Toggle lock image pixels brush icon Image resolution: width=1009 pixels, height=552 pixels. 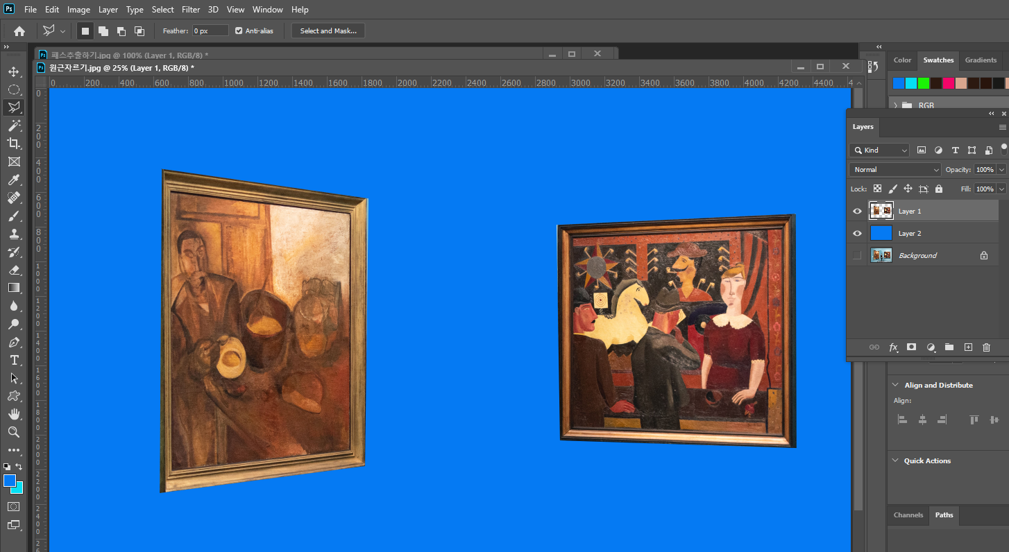[x=892, y=189]
